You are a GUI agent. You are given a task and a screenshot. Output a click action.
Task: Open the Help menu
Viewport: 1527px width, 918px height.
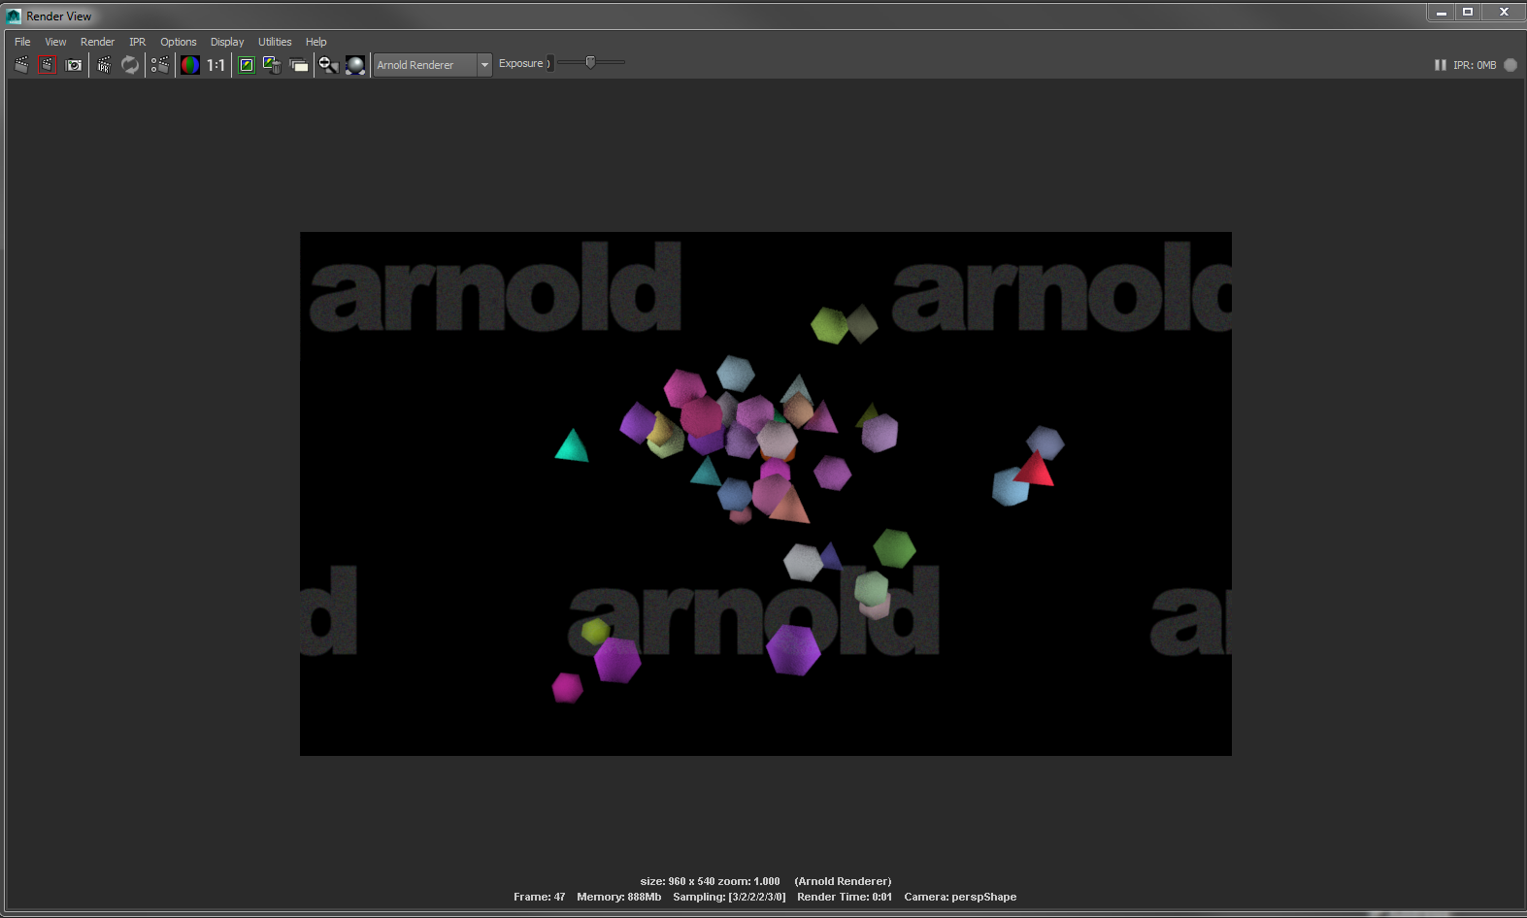(316, 42)
